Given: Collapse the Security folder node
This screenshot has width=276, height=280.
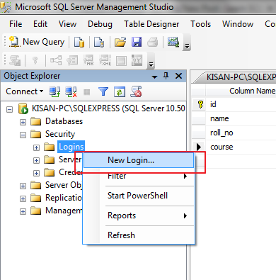Looking at the screenshot, I should coord(23,135).
